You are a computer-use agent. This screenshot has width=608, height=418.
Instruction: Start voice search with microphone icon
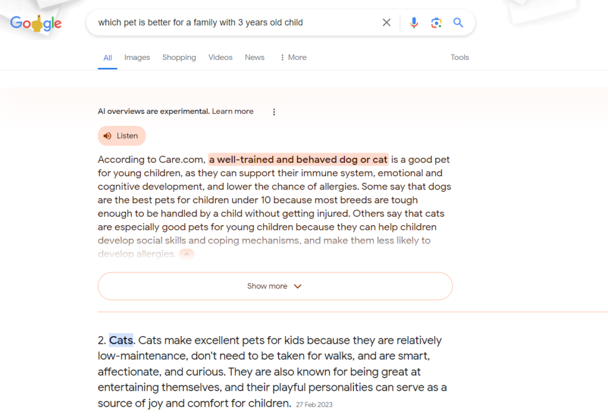(x=414, y=23)
